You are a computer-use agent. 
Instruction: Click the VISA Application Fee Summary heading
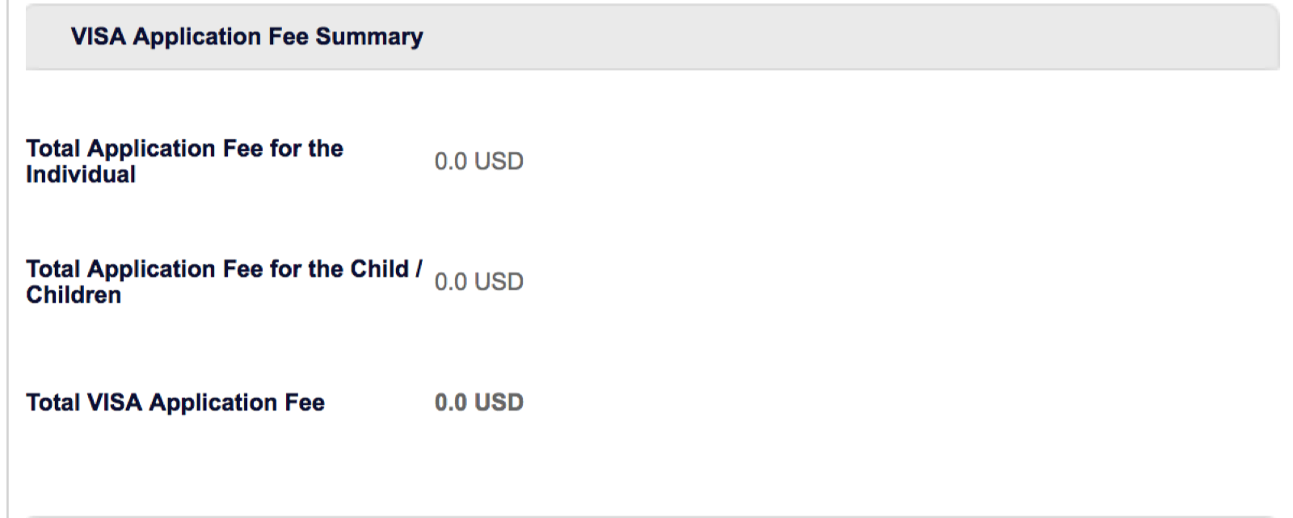pyautogui.click(x=246, y=37)
